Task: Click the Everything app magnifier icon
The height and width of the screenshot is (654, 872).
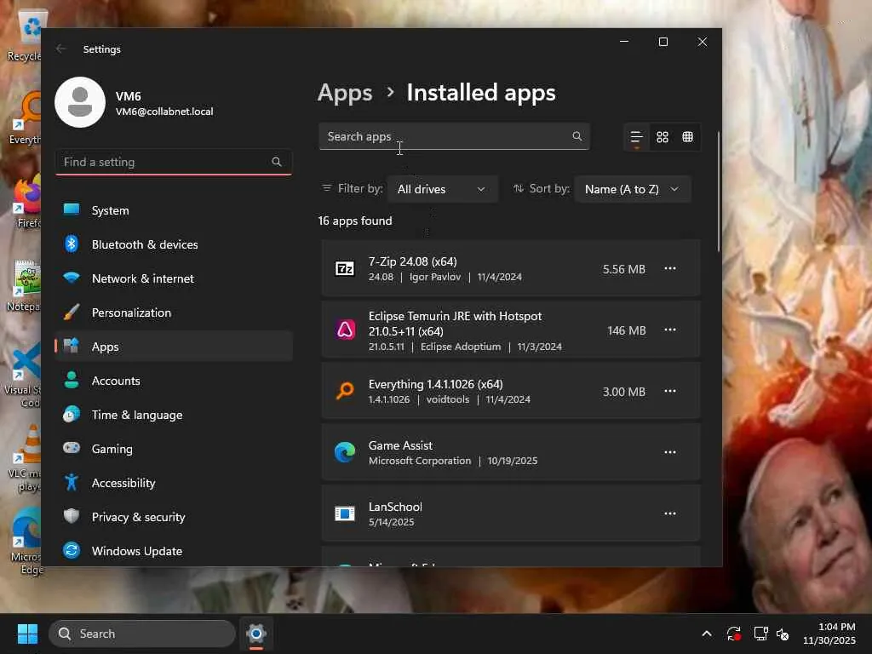Action: [x=345, y=391]
